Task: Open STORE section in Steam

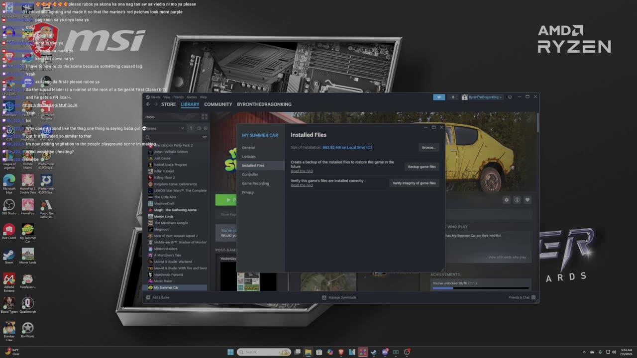Action: [x=168, y=104]
